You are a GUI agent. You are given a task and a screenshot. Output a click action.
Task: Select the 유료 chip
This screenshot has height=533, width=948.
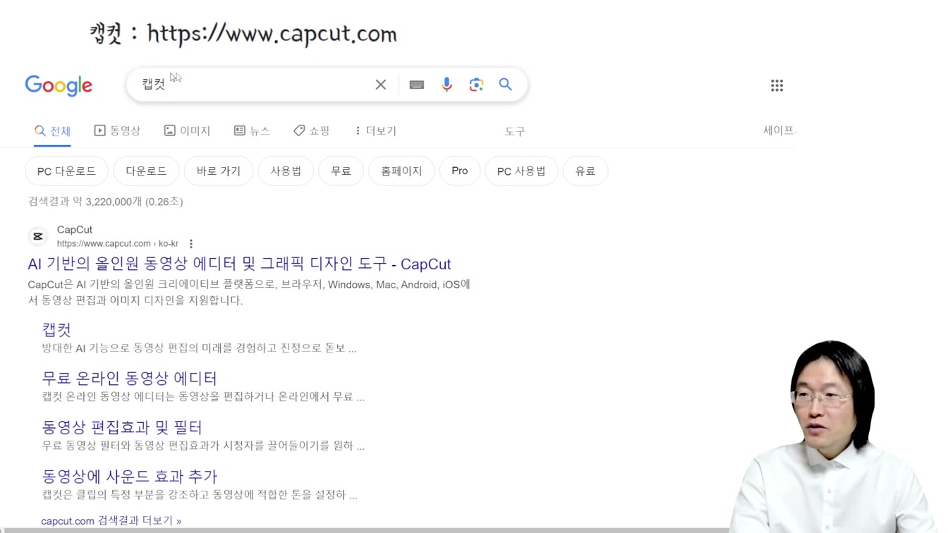pos(585,171)
